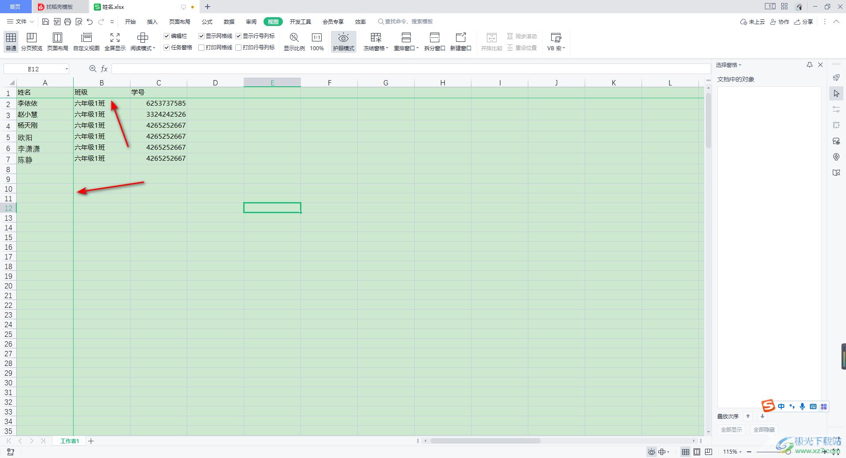Toggle status bar eye protection icon

point(651,452)
